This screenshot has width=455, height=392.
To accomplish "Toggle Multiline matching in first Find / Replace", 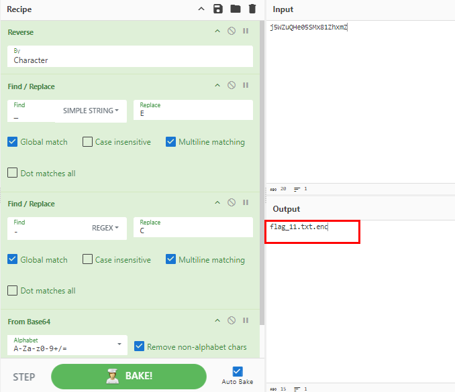I will point(170,141).
